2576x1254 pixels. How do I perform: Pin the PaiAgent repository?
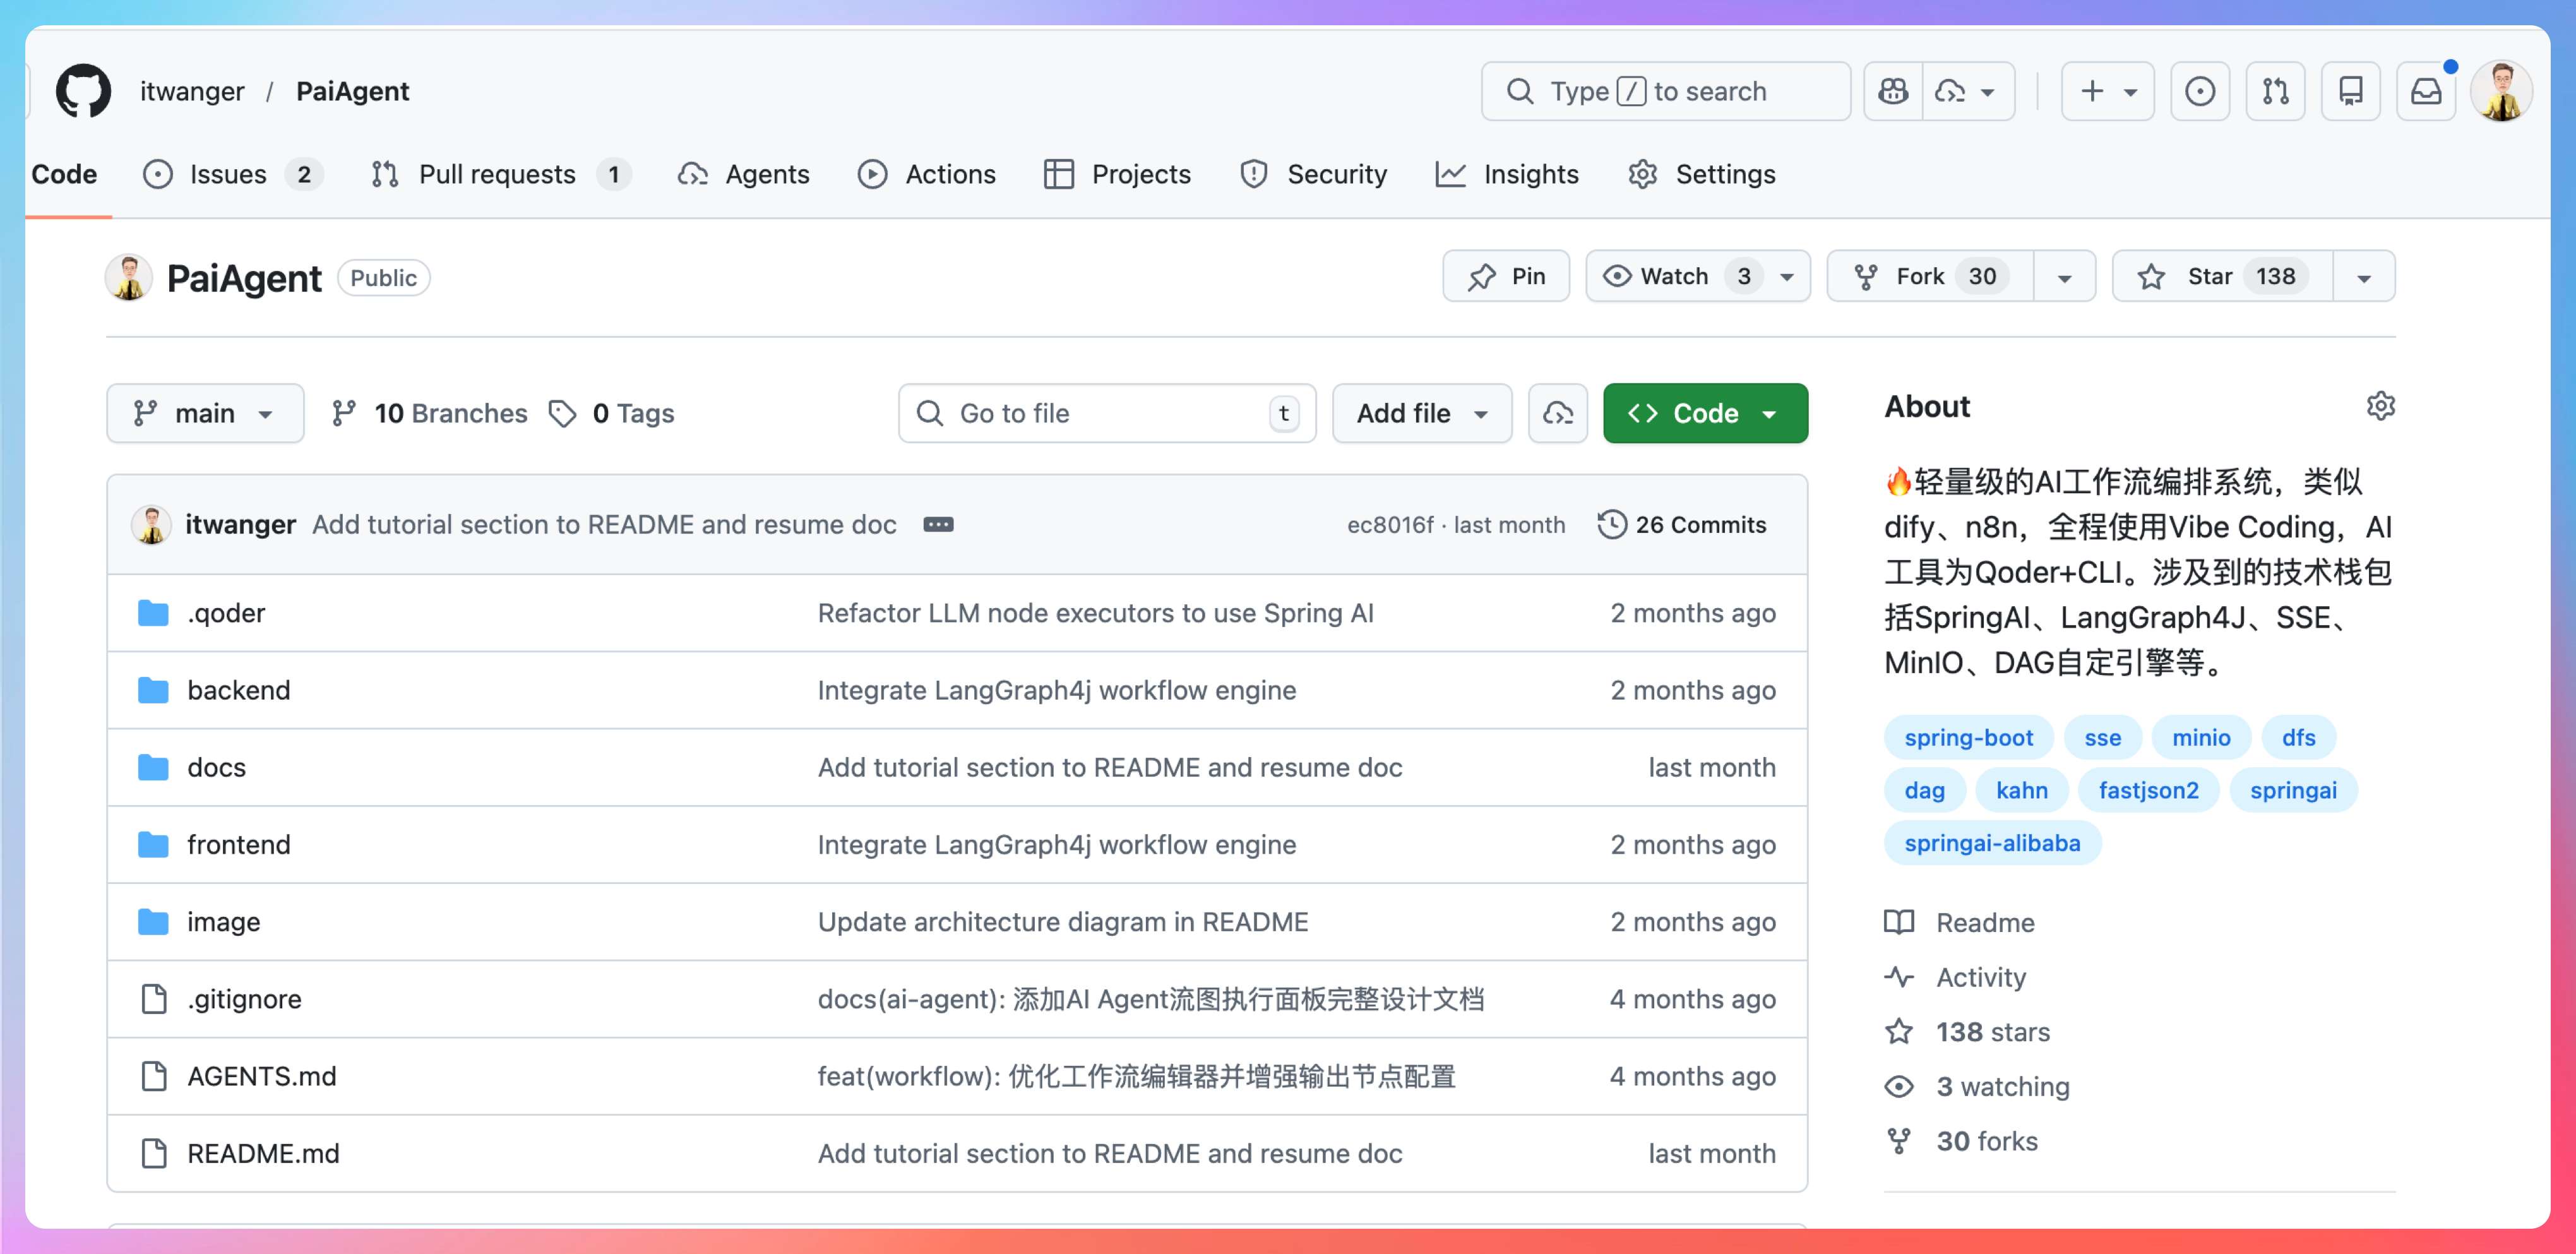pyautogui.click(x=1506, y=276)
